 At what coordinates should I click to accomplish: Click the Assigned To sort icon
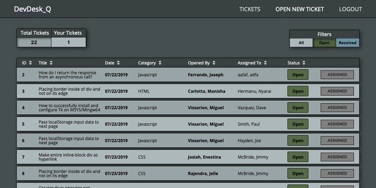[x=265, y=63]
